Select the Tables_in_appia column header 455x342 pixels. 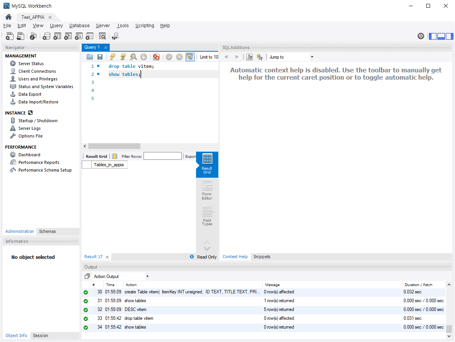(109, 164)
